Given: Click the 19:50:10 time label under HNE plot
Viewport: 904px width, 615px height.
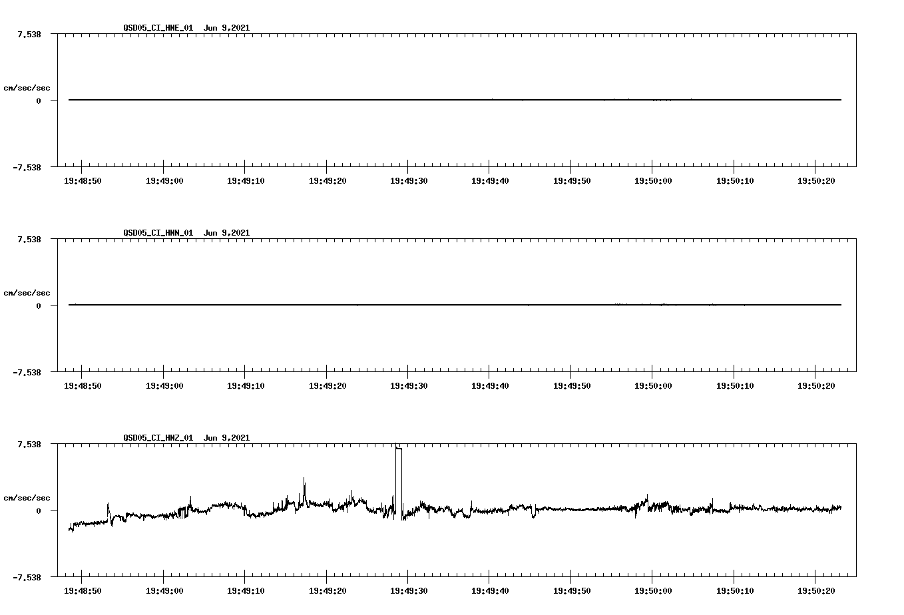Looking at the screenshot, I should 735,181.
